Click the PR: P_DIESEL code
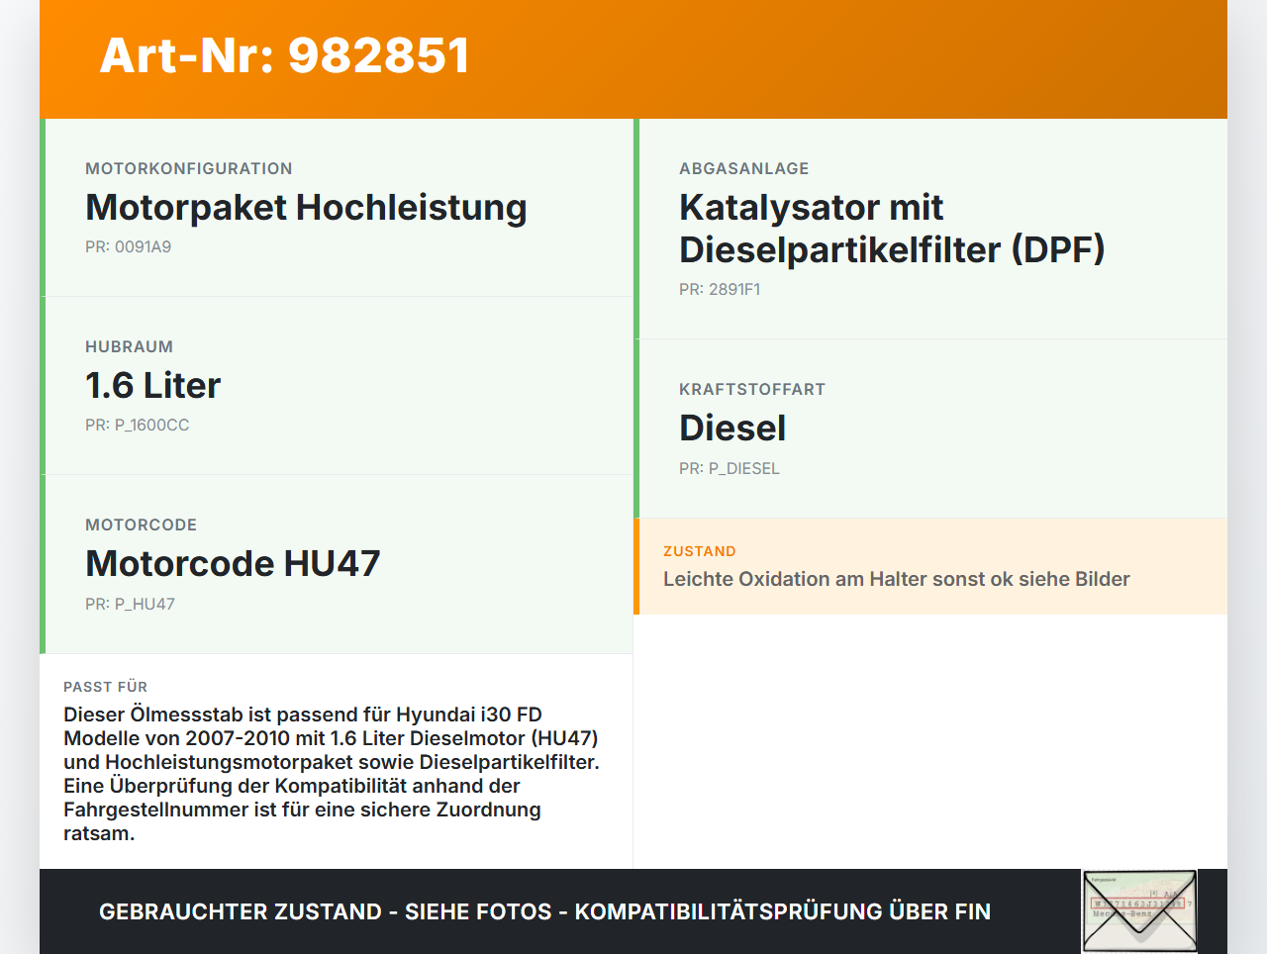The image size is (1267, 954). (730, 468)
